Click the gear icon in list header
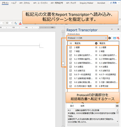This screenshot has height=127, width=121. pos(96,43)
